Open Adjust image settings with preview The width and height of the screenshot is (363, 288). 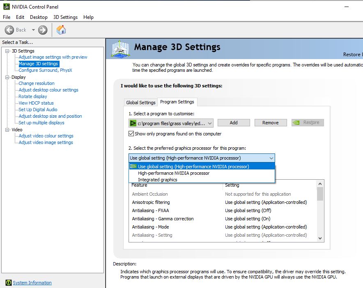[53, 57]
